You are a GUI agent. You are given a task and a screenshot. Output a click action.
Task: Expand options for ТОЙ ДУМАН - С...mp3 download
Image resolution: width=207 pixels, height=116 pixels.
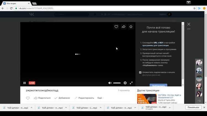[100, 107]
